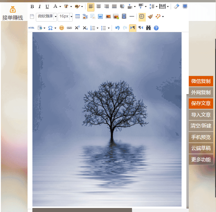Insert horizontal rule line icon

(132, 16)
